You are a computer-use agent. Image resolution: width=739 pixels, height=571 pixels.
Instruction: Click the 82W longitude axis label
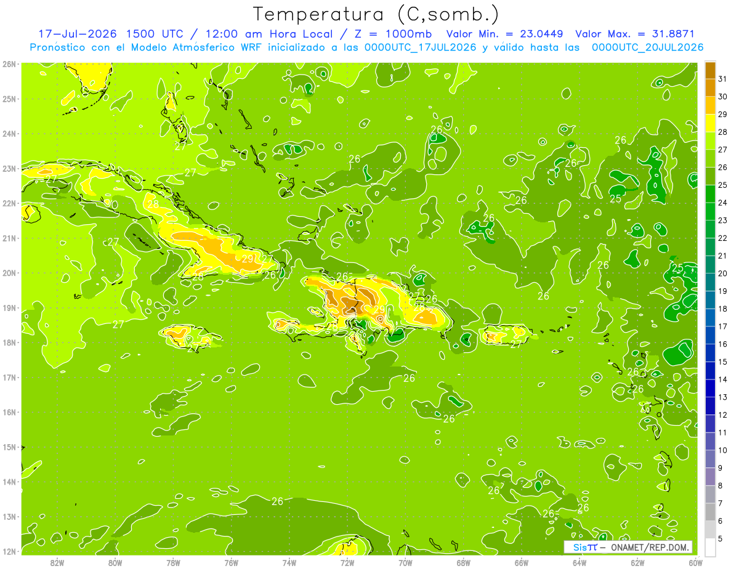(x=57, y=562)
